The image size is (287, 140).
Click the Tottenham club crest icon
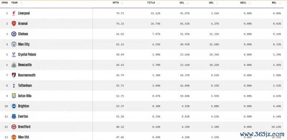[x=14, y=85]
